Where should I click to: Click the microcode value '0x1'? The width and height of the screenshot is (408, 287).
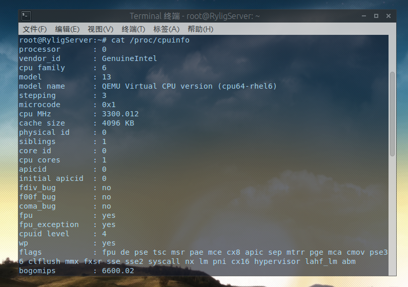coord(109,105)
